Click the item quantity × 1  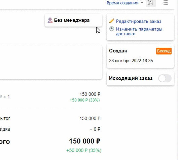tap(7, 97)
